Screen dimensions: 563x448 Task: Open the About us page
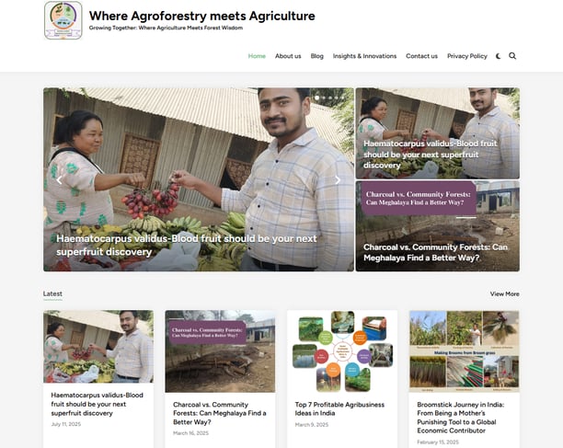pos(288,56)
